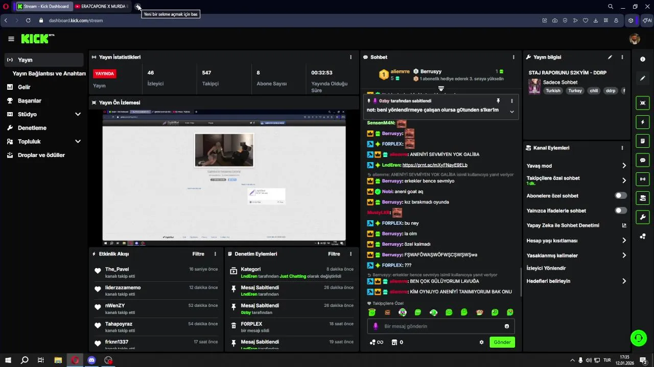This screenshot has height=367, width=654.
Task: Enable Abonelere özel sohbet toggle
Action: (621, 196)
